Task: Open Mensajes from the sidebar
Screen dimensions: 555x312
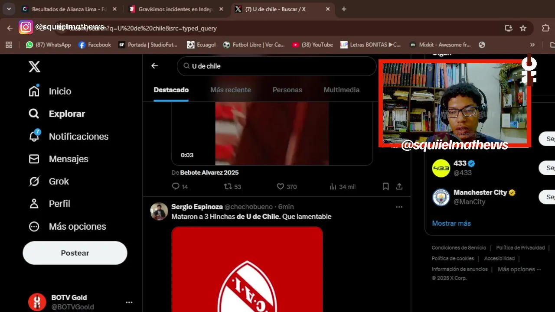Action: [58, 159]
